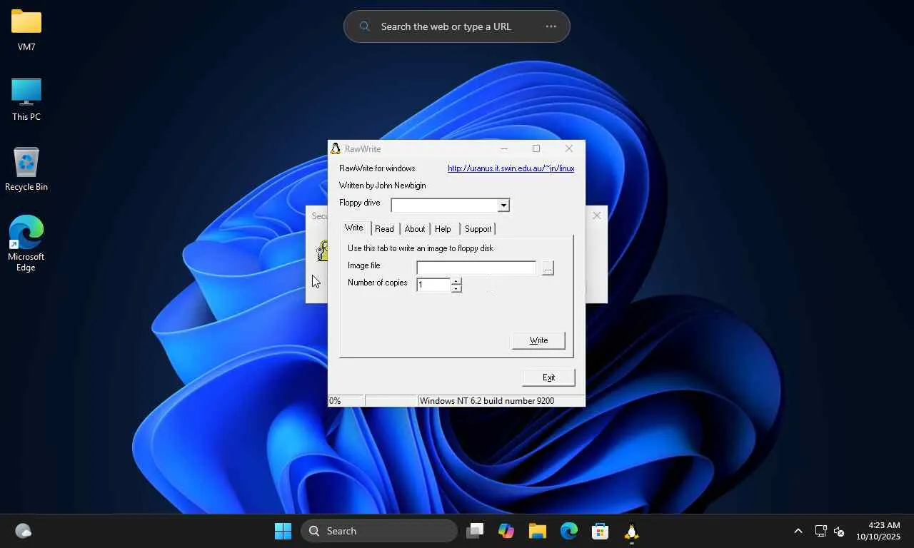914x548 pixels.
Task: Close the background Security dialog
Action: pos(597,215)
